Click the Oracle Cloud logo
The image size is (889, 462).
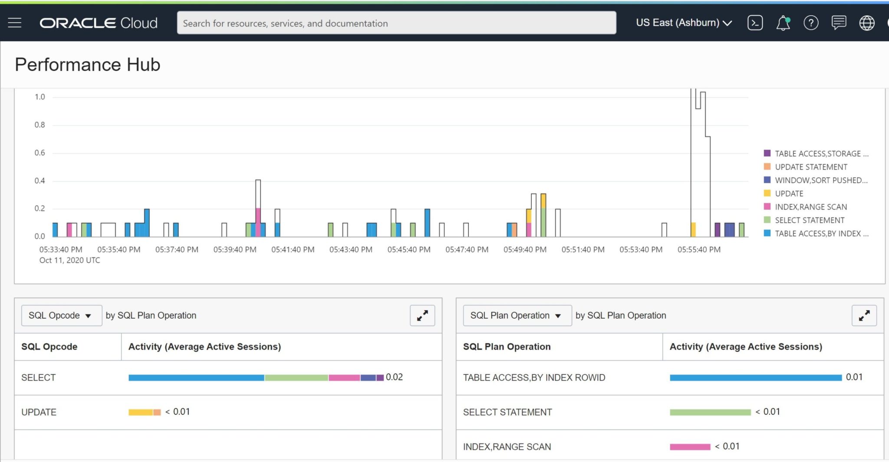click(x=99, y=23)
